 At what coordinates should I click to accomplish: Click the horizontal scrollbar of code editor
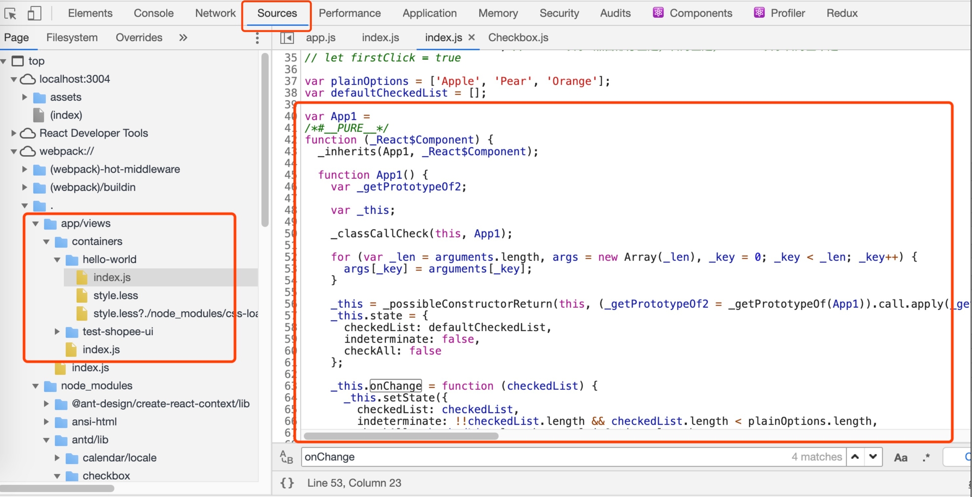[401, 435]
